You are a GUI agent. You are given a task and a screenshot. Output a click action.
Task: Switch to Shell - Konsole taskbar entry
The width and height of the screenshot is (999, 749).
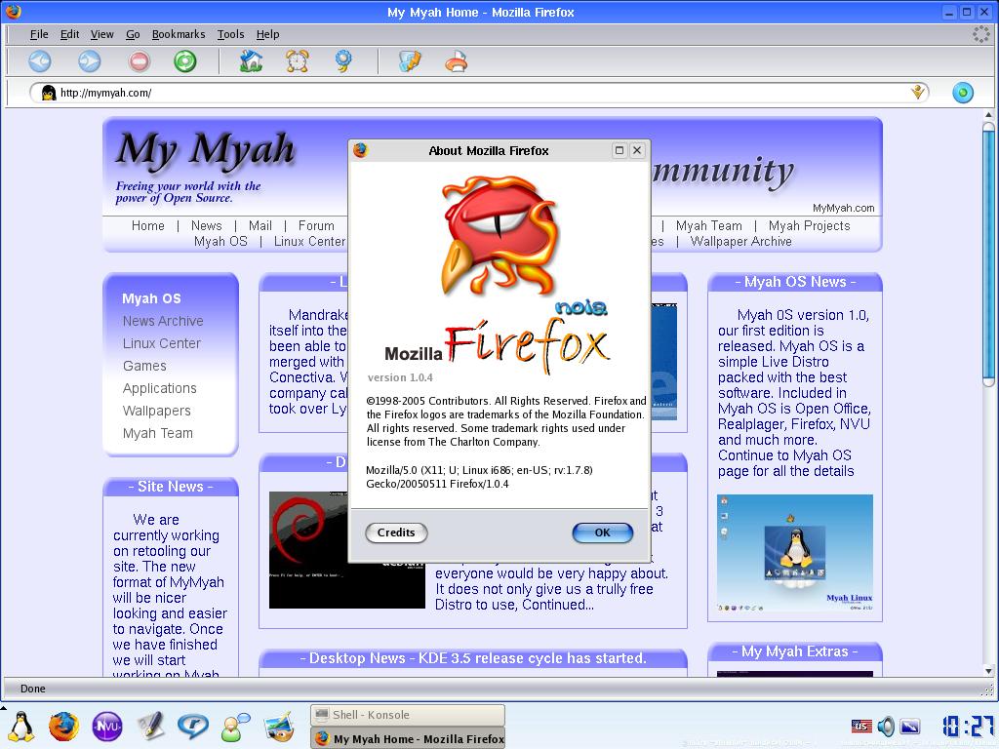pyautogui.click(x=407, y=715)
